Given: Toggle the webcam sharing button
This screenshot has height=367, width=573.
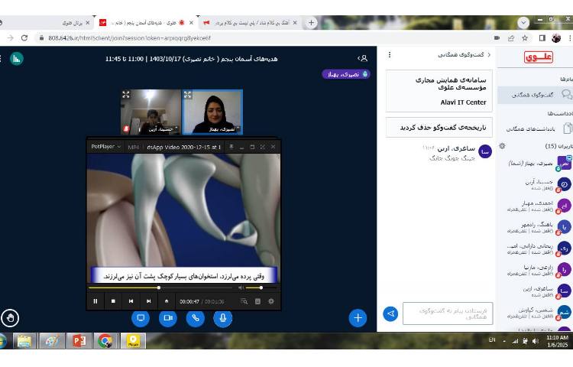Looking at the screenshot, I should 168,317.
